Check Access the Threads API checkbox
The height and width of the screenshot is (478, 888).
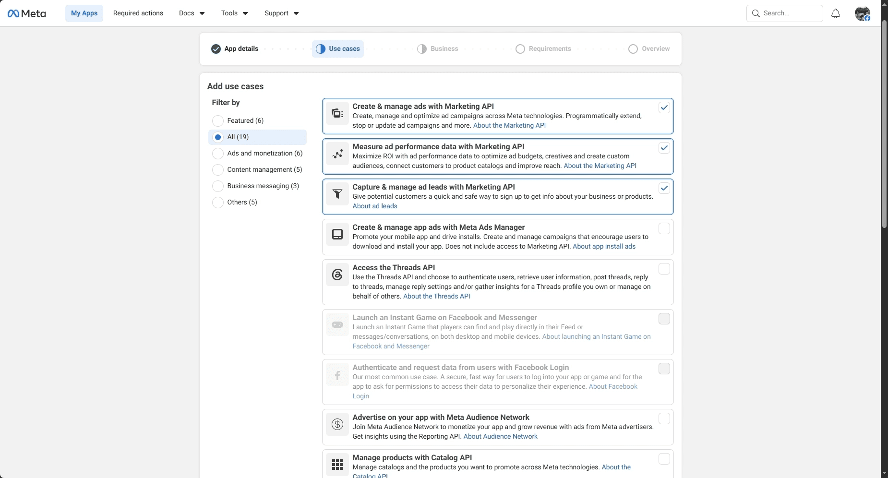tap(664, 269)
